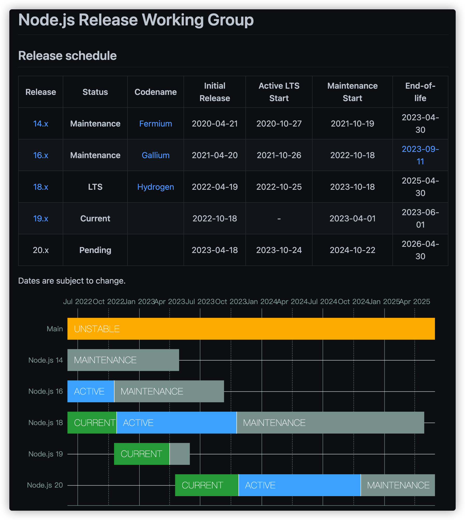Image resolution: width=465 pixels, height=520 pixels.
Task: Click the 2023-09-11 end-of-life link
Action: (x=420, y=155)
